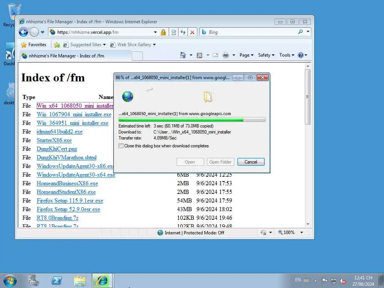Open Web Slice Gallery dropdown
The width and height of the screenshot is (384, 288).
133,45
